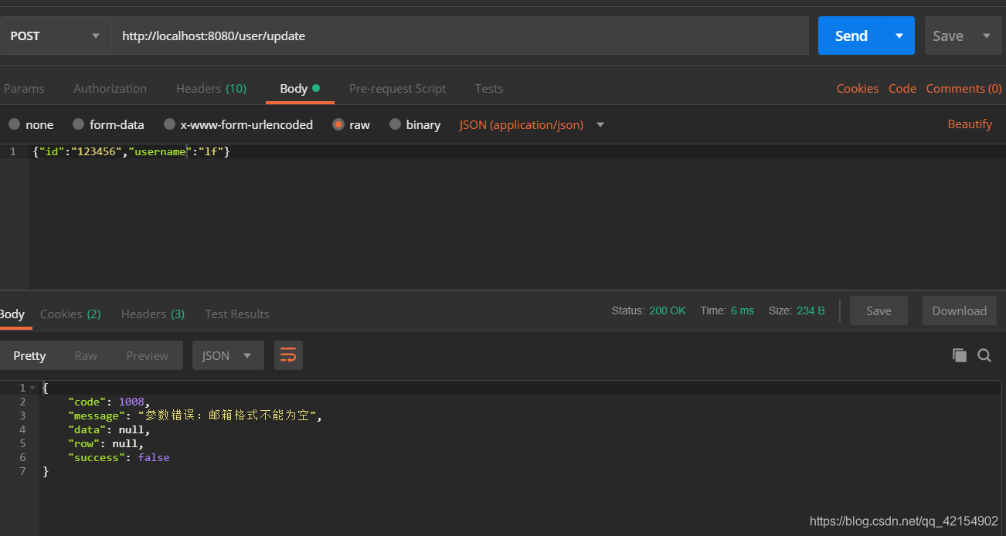Select the binary body type
This screenshot has width=1006, height=536.
point(415,124)
